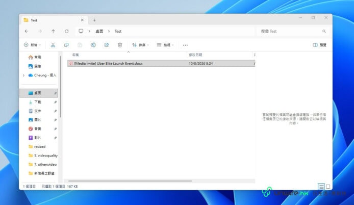
Task: Open Downloads in the quick access list
Action: [x=35, y=102]
